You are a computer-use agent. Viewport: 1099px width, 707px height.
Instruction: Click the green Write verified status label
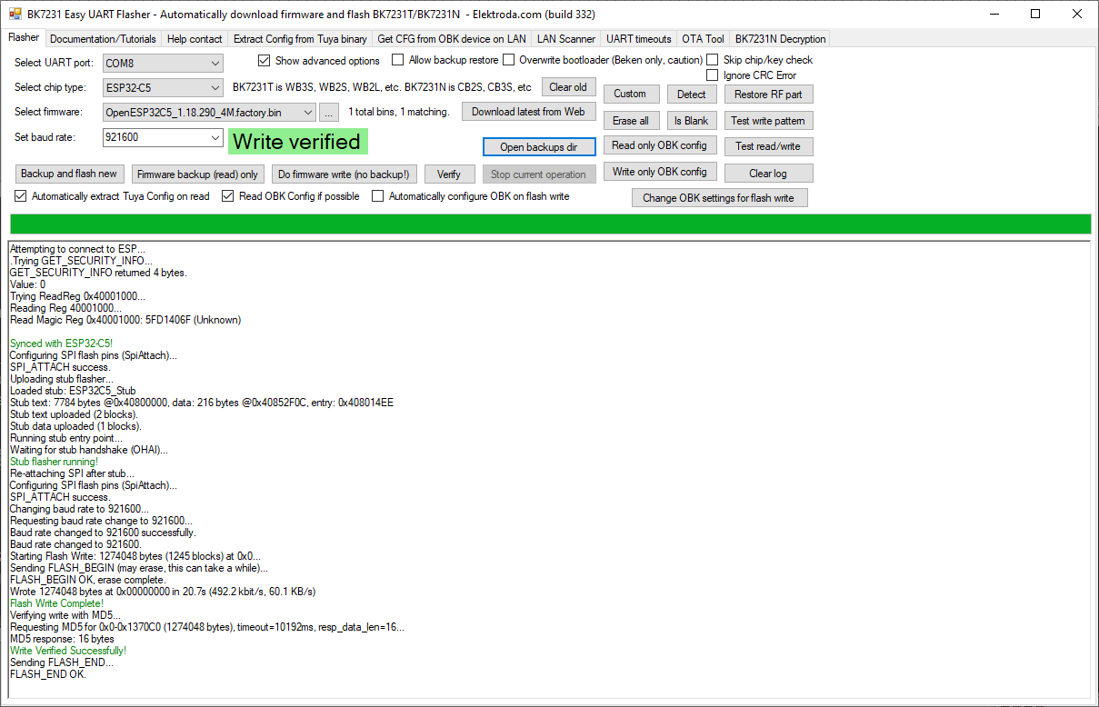pos(299,142)
